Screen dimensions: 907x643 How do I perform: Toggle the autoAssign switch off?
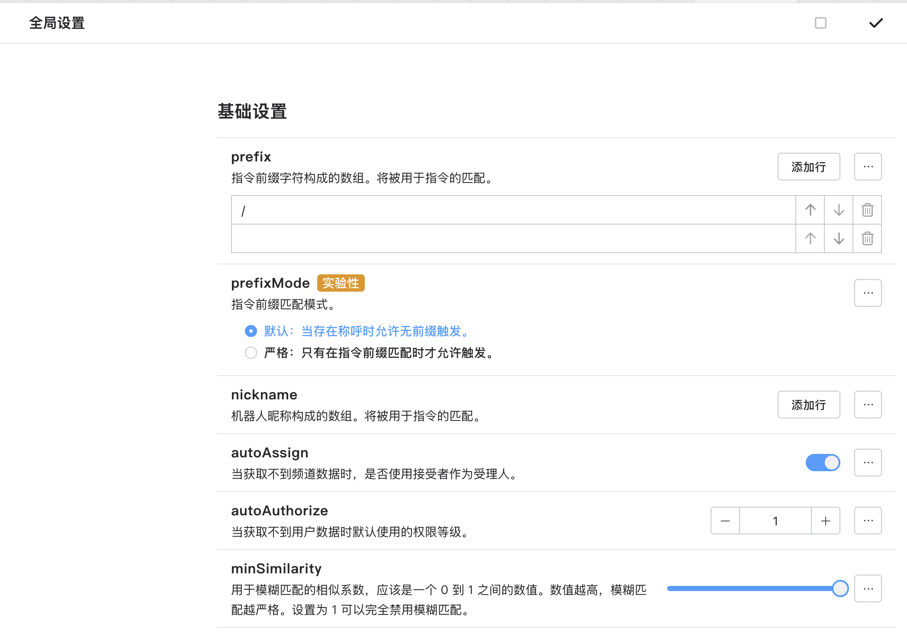pos(823,463)
